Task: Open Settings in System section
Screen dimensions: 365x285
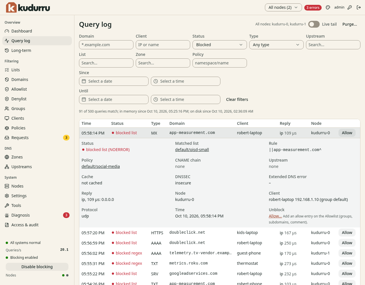Action: (x=37, y=196)
